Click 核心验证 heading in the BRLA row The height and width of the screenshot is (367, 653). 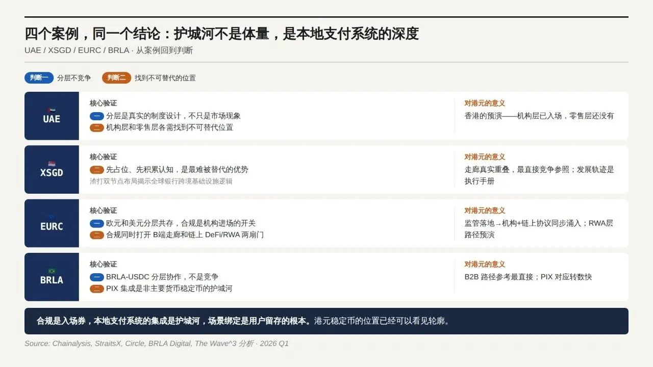[x=103, y=265]
